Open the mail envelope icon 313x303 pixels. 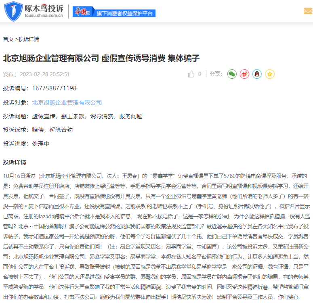pyautogui.click(x=308, y=11)
